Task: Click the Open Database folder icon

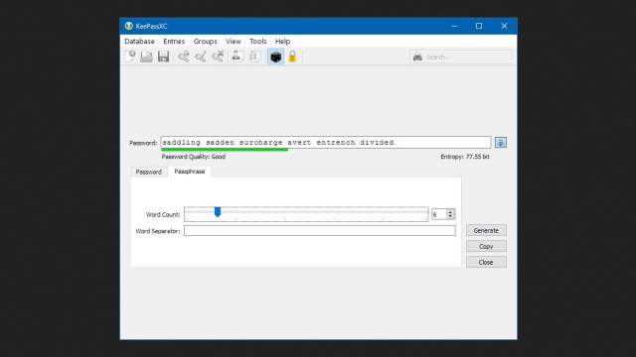Action: pos(146,57)
